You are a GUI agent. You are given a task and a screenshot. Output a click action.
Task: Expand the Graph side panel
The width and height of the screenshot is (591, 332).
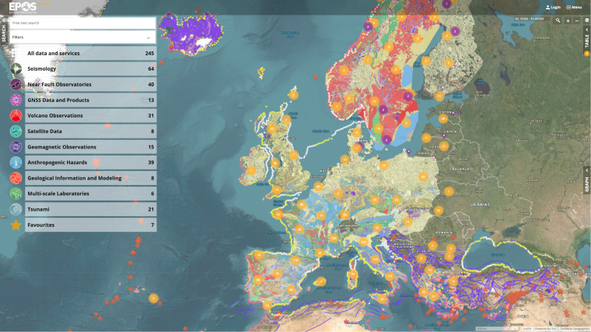tap(587, 183)
